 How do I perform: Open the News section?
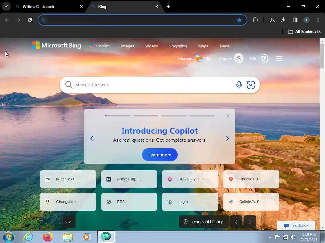[x=224, y=46]
